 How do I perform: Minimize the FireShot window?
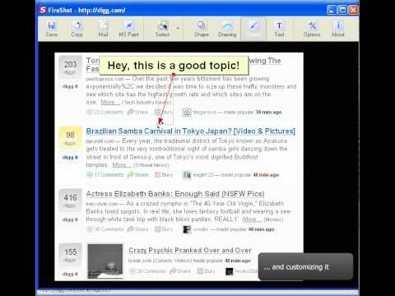pyautogui.click(x=332, y=10)
